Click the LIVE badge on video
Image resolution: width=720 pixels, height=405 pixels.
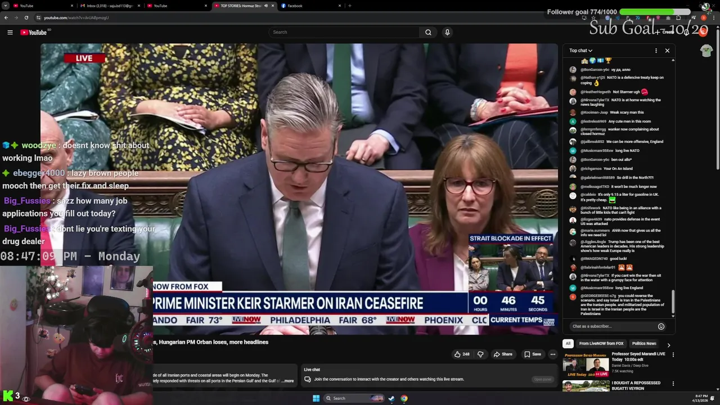(x=84, y=58)
